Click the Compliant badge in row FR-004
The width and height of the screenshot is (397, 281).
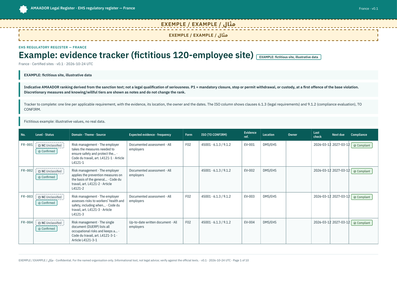tap(362, 223)
